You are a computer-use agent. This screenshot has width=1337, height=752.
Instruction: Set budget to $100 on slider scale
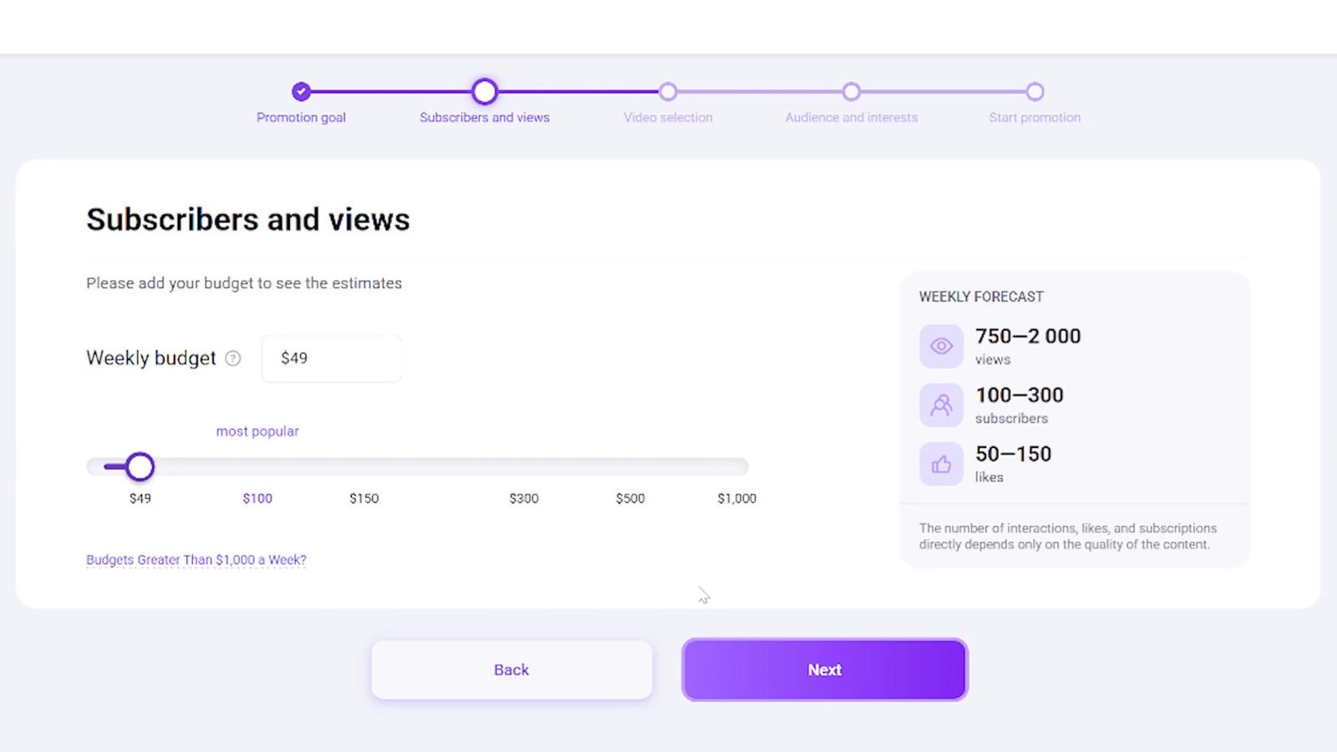(257, 498)
